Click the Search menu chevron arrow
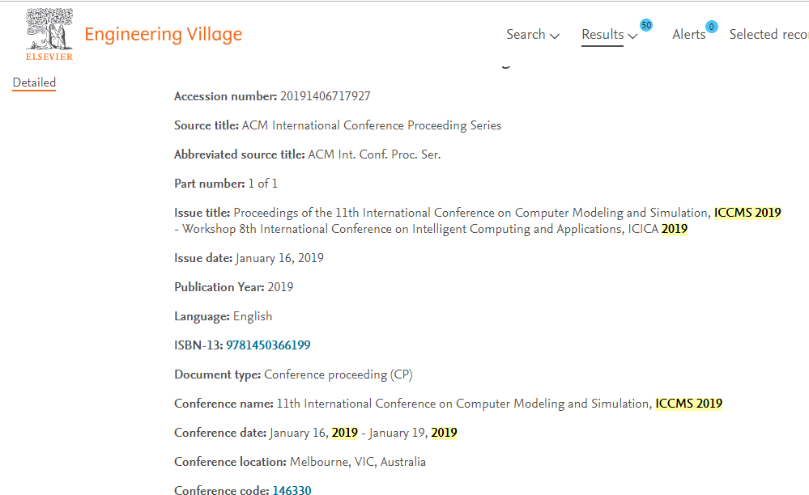809x495 pixels. coord(555,36)
